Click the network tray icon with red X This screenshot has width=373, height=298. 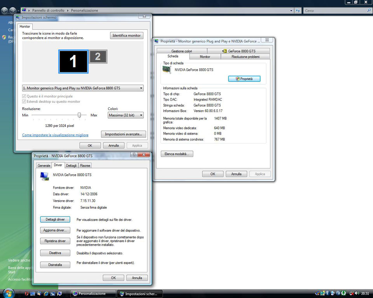351,293
